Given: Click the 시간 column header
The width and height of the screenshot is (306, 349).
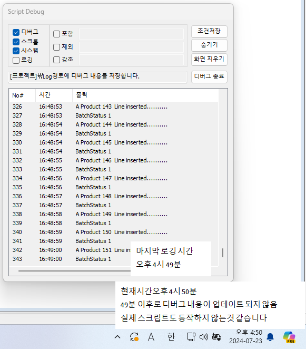Looking at the screenshot, I should coord(54,95).
